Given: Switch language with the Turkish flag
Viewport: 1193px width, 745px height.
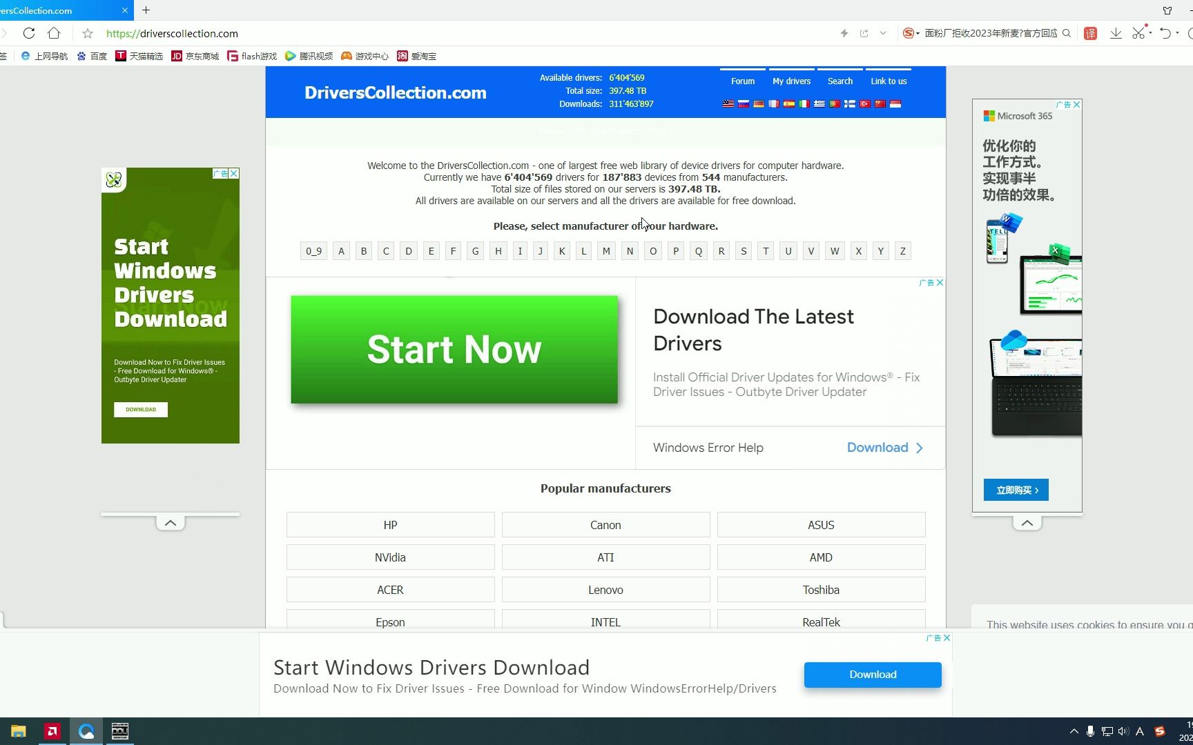Looking at the screenshot, I should tap(865, 104).
